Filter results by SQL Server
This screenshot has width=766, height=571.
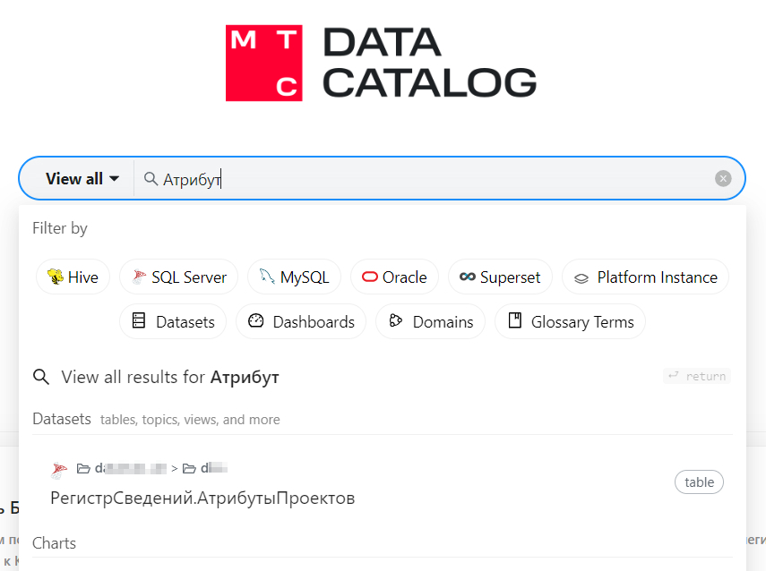tap(178, 277)
